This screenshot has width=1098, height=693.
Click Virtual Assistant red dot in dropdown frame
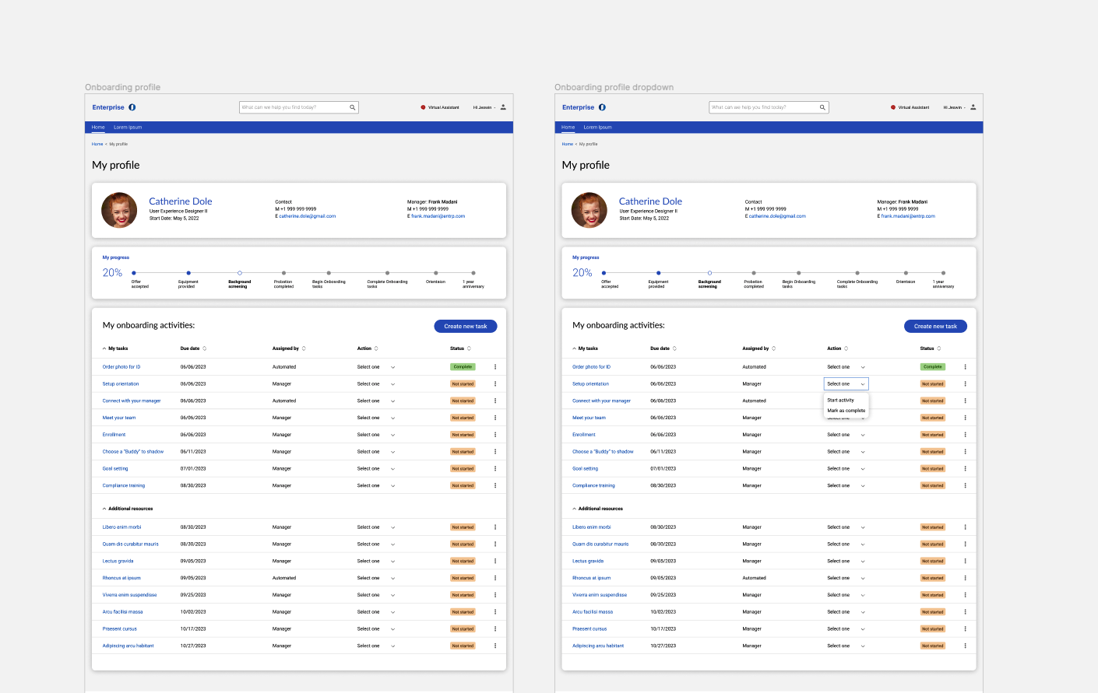pos(893,107)
